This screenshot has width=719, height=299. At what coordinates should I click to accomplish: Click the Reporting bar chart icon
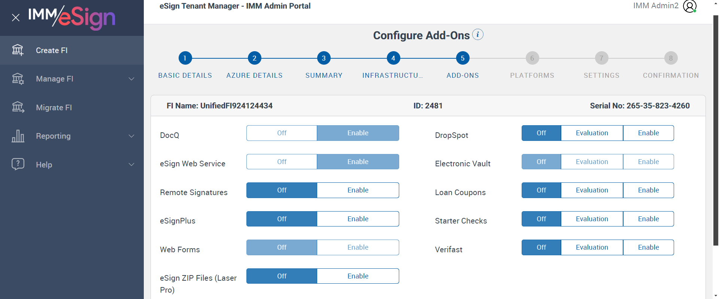(18, 136)
